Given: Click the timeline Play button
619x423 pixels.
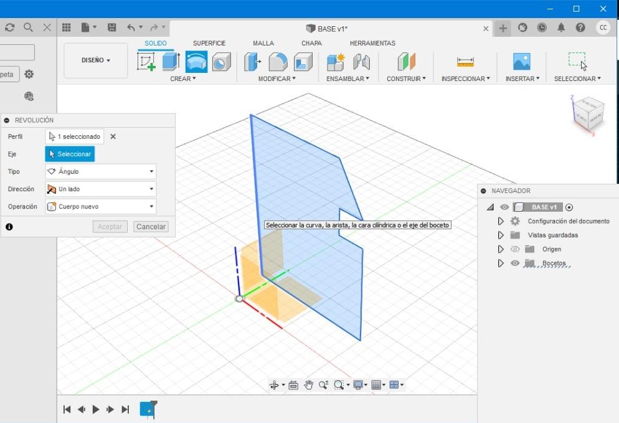Looking at the screenshot, I should [x=95, y=409].
